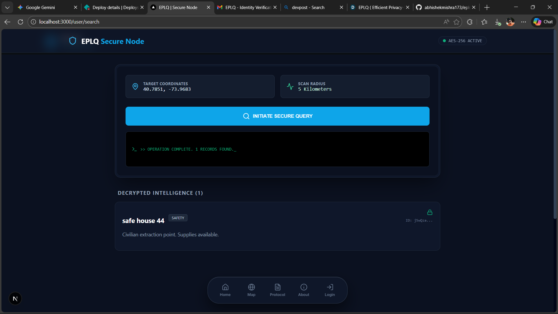Click the green lock icon on result card
Viewport: 558px width, 314px height.
(x=430, y=213)
